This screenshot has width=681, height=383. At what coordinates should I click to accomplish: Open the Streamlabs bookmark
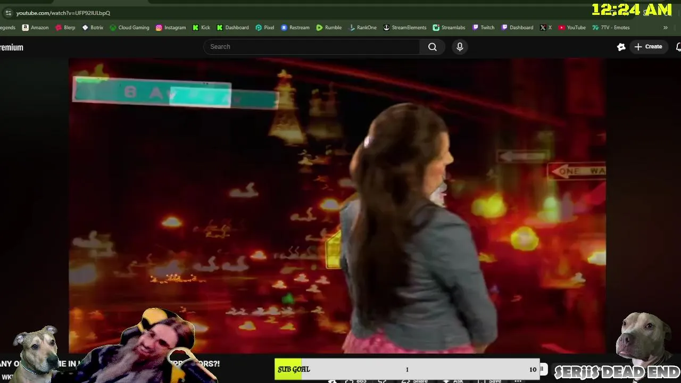point(449,28)
